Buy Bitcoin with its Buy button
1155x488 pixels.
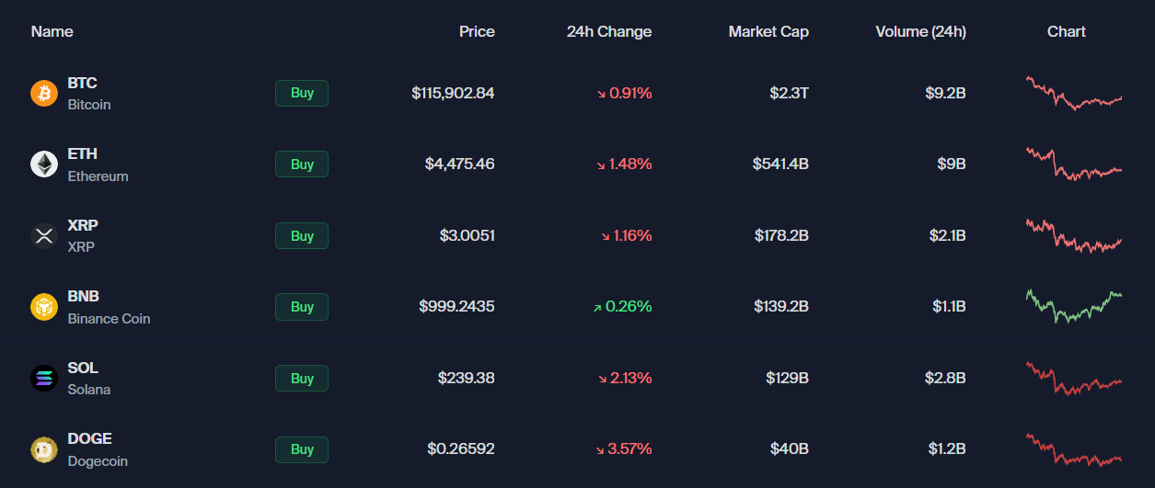point(302,93)
